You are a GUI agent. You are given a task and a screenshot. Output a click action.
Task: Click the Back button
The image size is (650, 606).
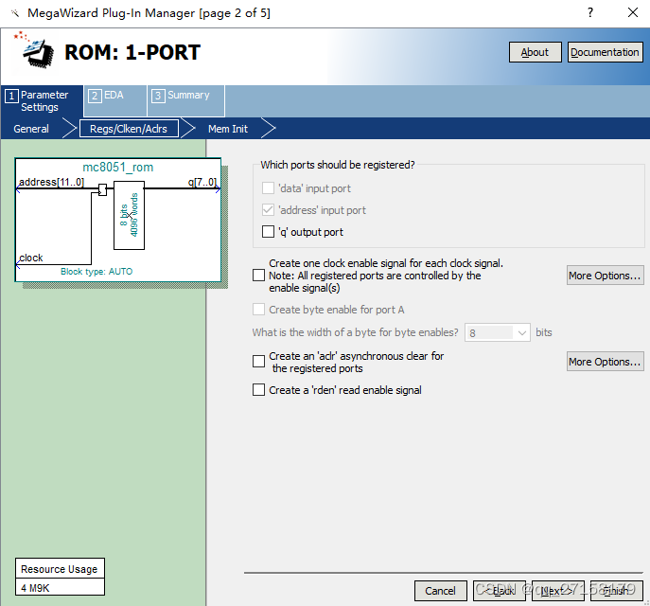[x=500, y=591]
